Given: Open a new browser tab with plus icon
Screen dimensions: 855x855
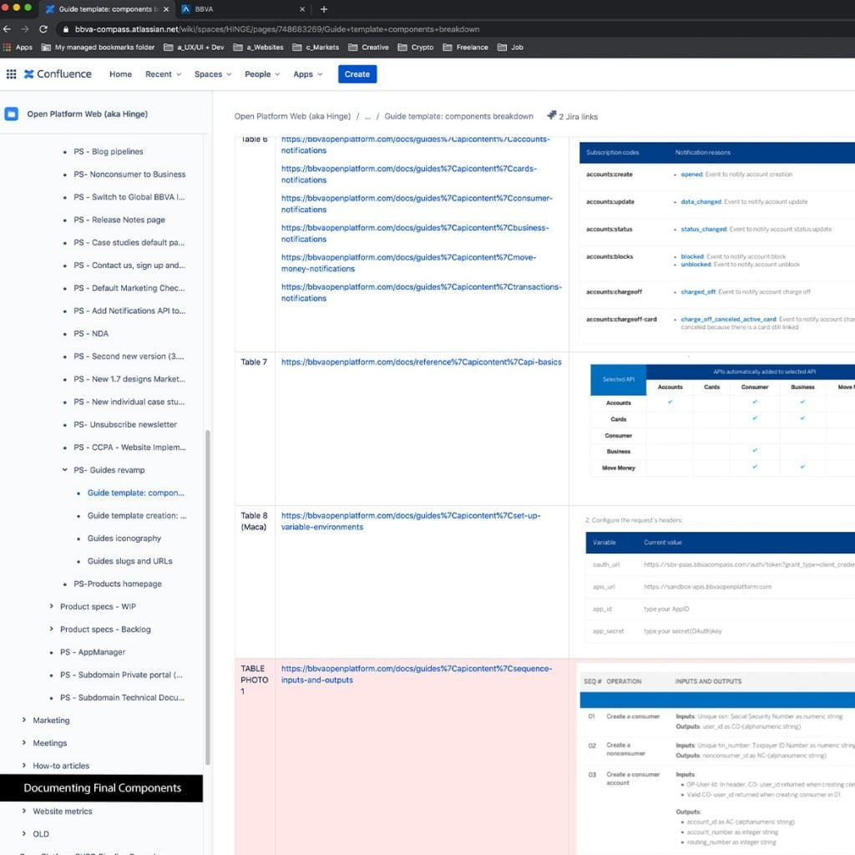Looking at the screenshot, I should [324, 9].
